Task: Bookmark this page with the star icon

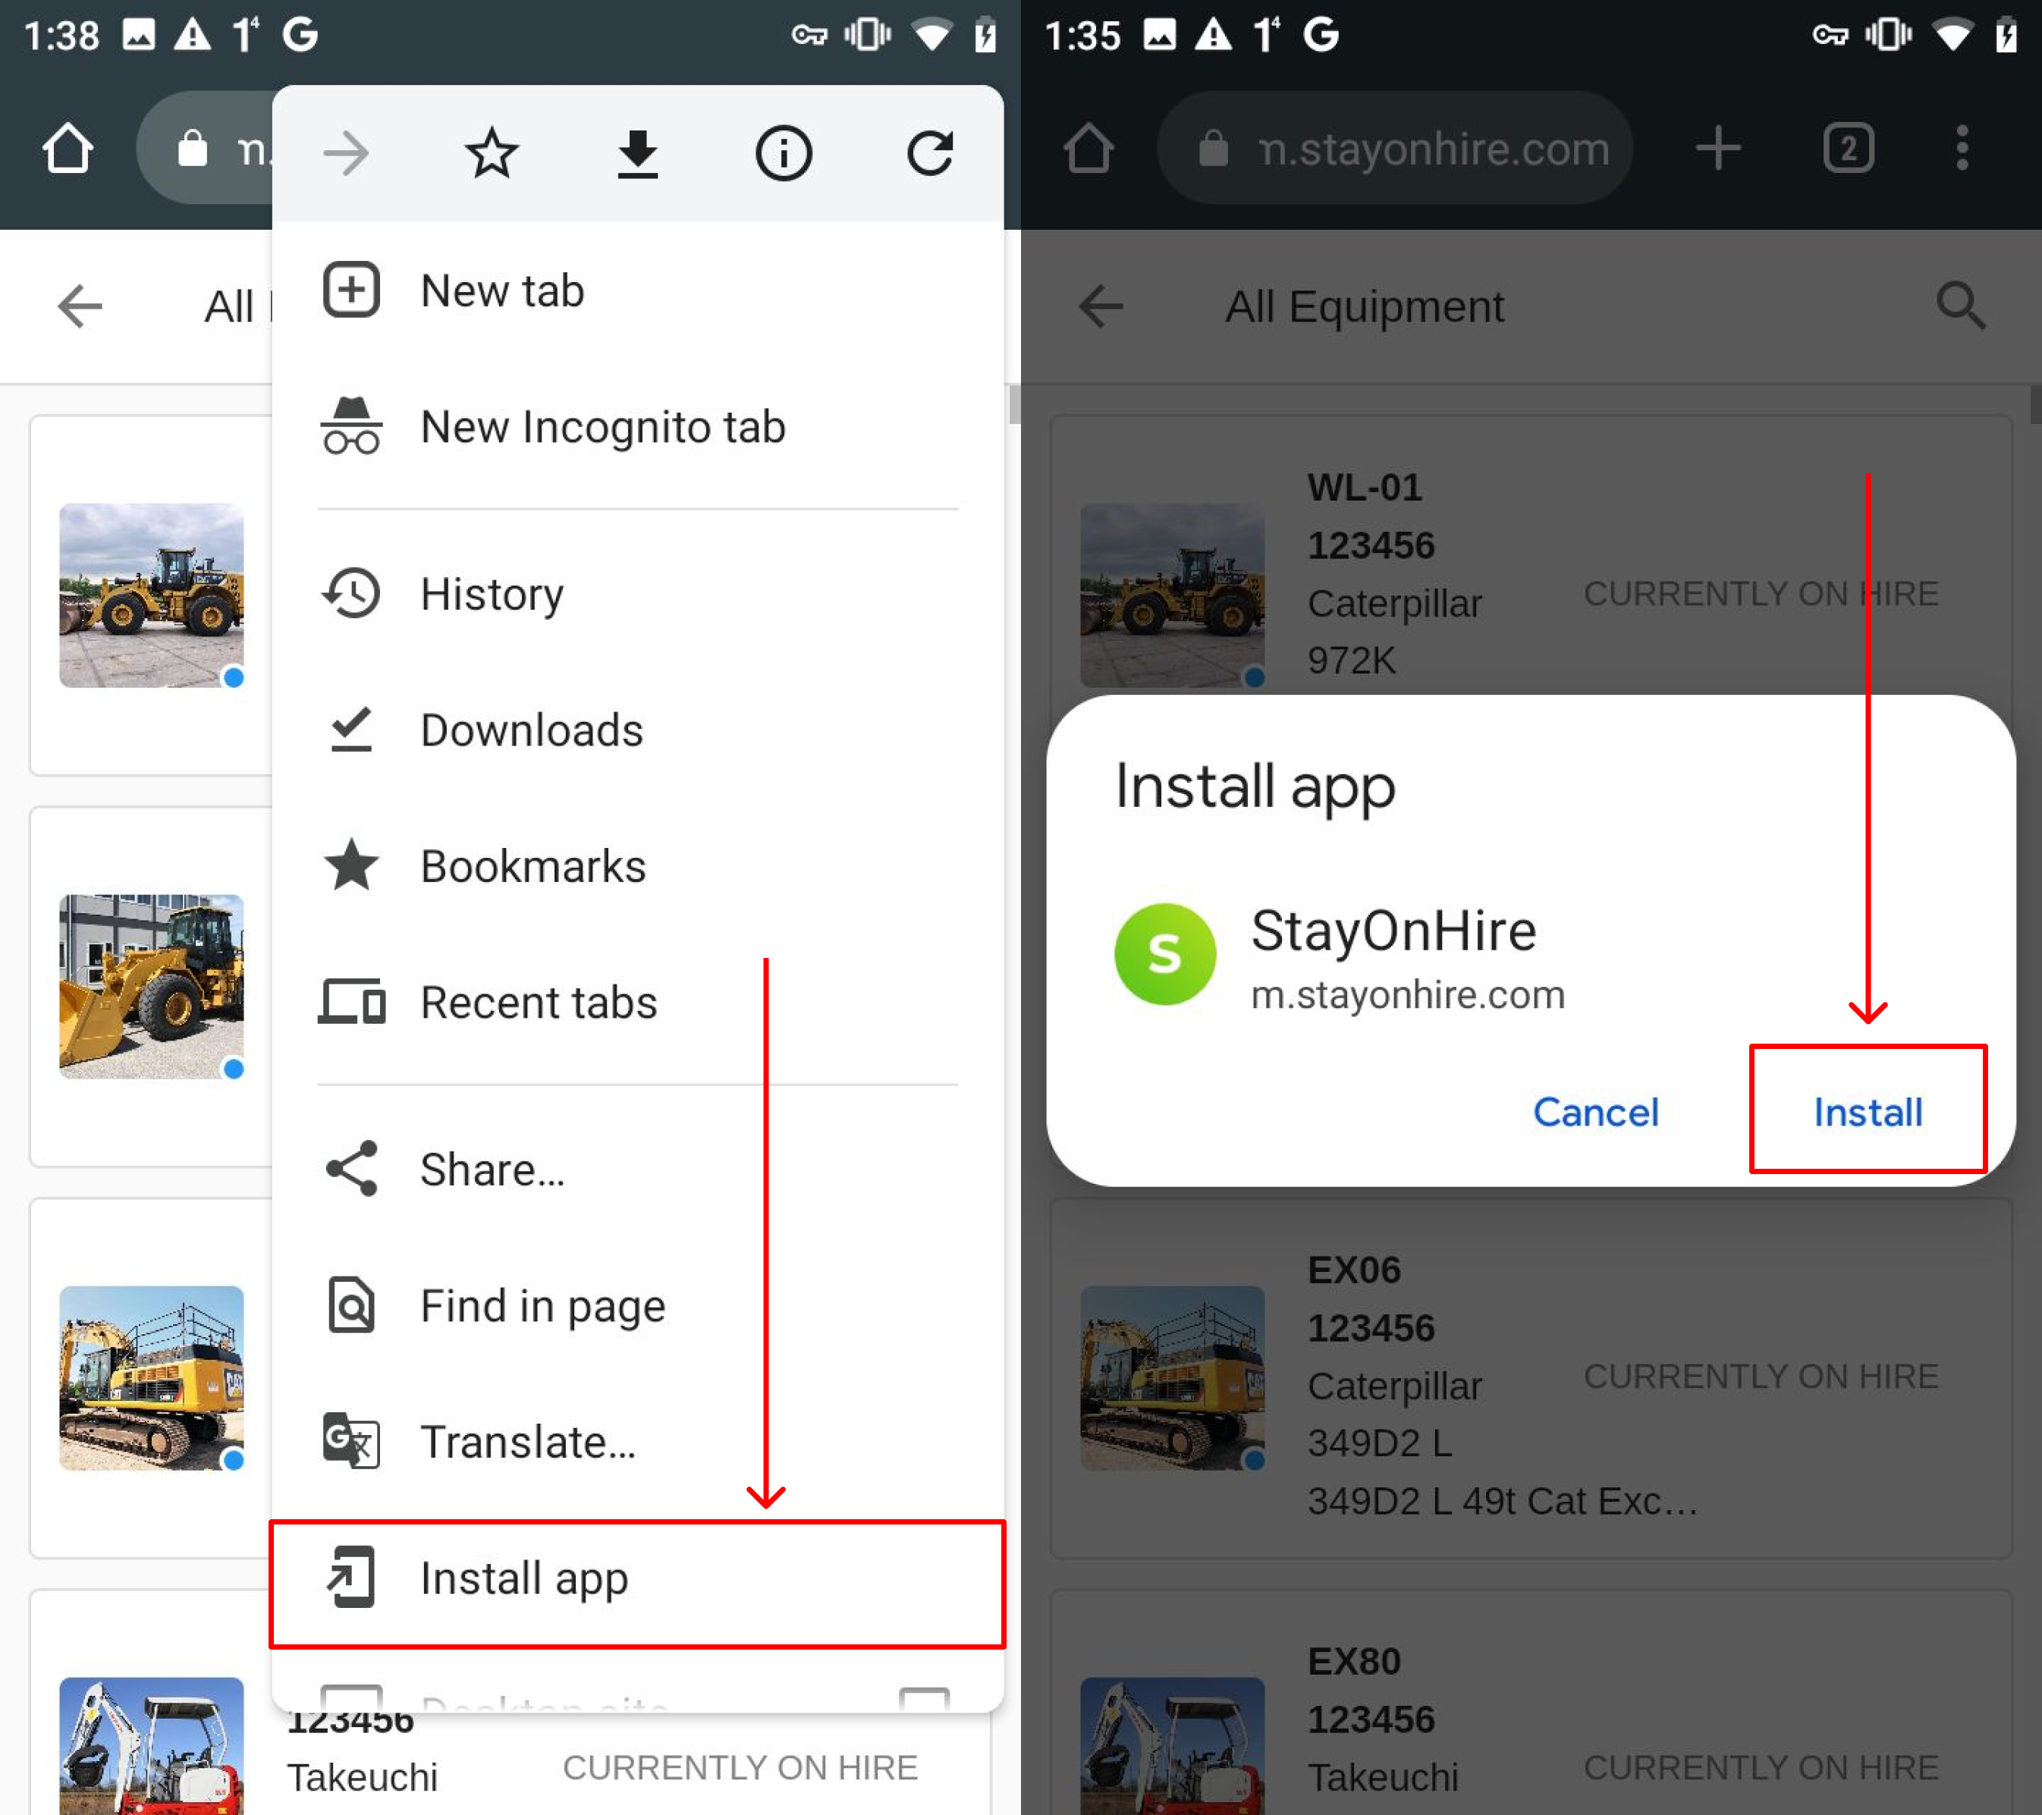Action: tap(492, 154)
